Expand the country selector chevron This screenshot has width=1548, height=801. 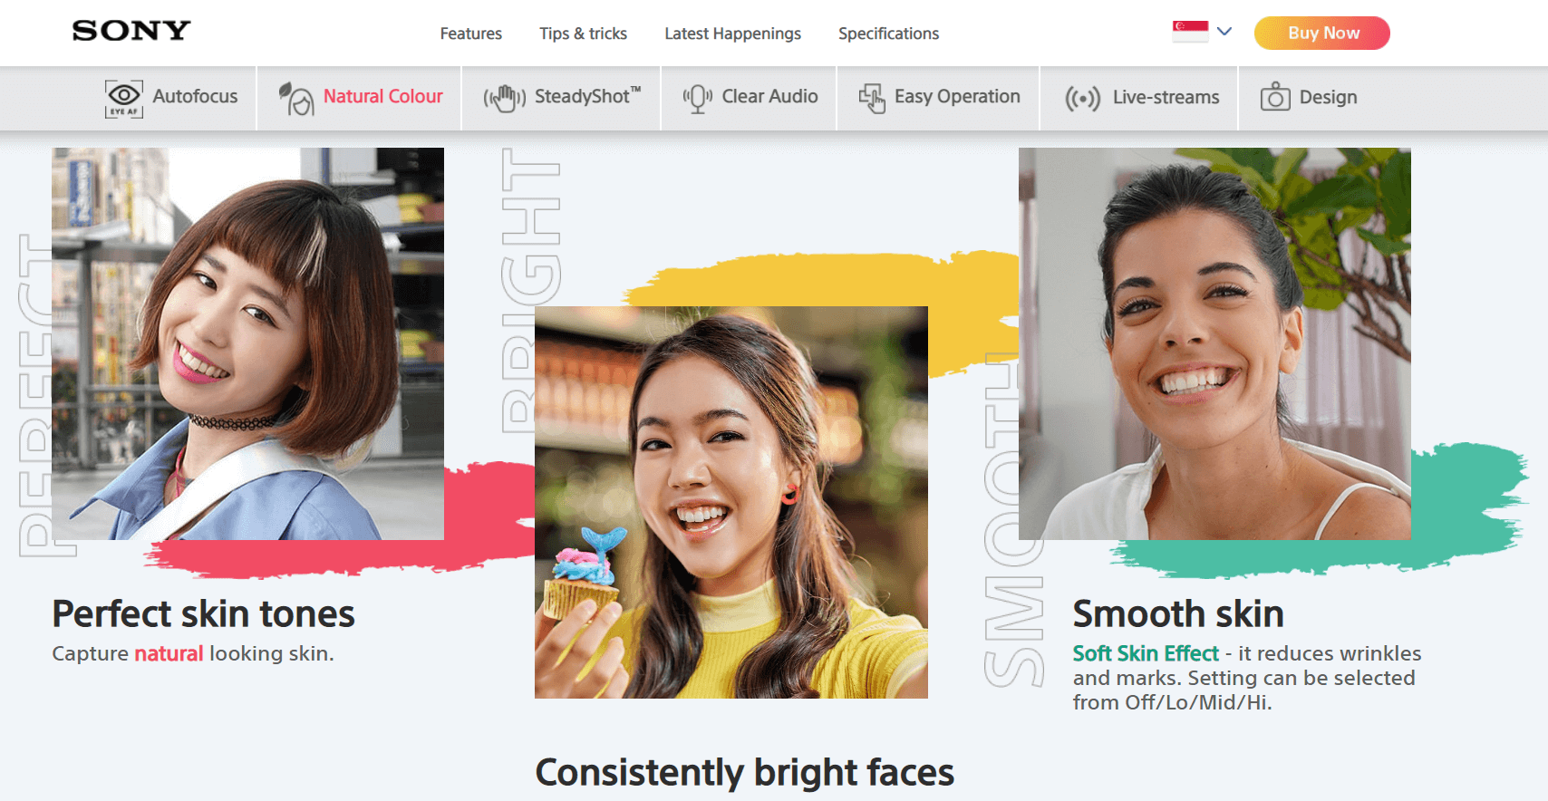point(1224,32)
